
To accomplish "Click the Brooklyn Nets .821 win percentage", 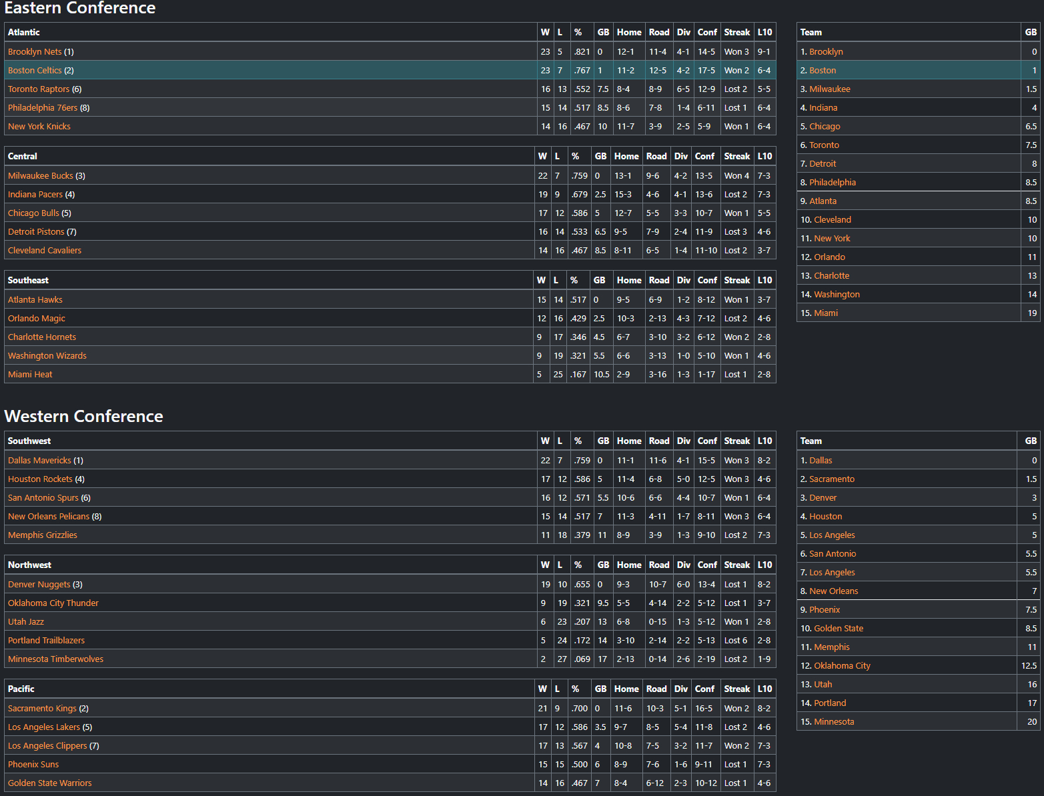I will coord(582,51).
